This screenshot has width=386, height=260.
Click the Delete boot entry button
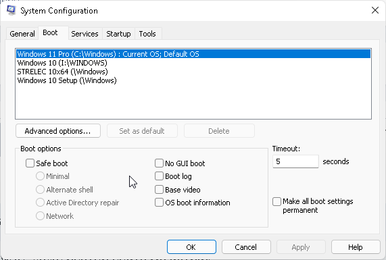pos(219,131)
